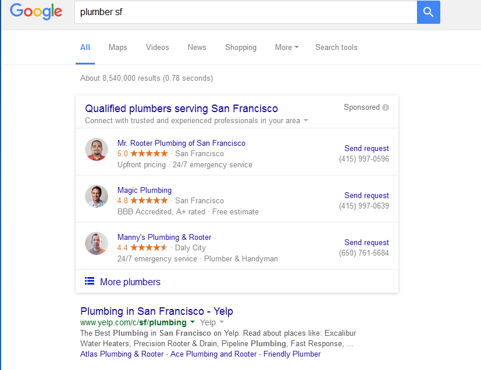Viewport: 481px width, 370px height.
Task: Open green arrow dropdown next to yelp URL
Action: click(x=193, y=322)
